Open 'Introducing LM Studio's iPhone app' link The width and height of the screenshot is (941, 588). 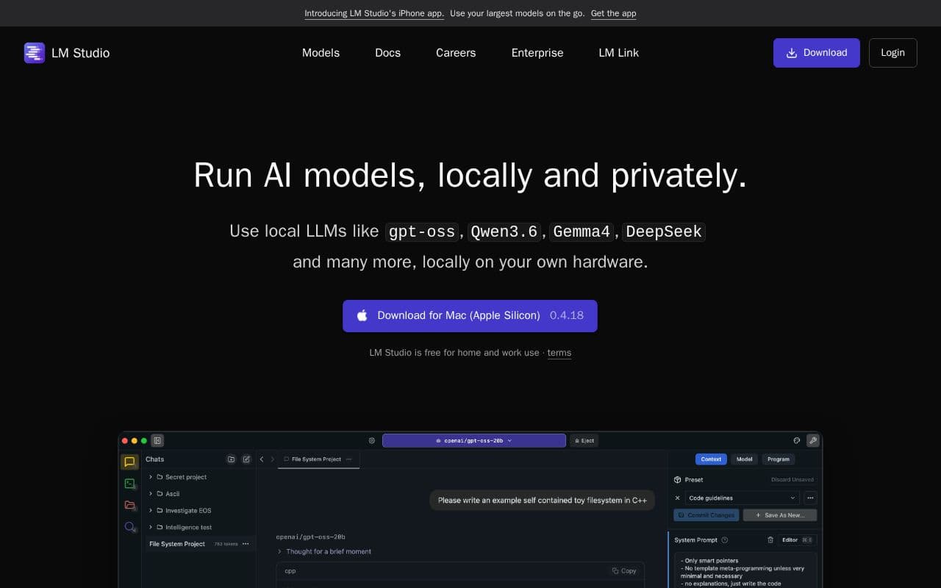pos(374,13)
